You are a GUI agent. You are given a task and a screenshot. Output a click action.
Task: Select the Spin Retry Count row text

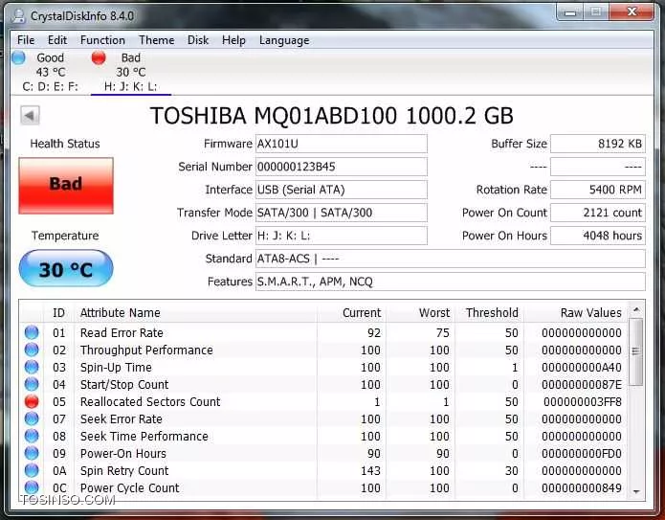coord(124,471)
